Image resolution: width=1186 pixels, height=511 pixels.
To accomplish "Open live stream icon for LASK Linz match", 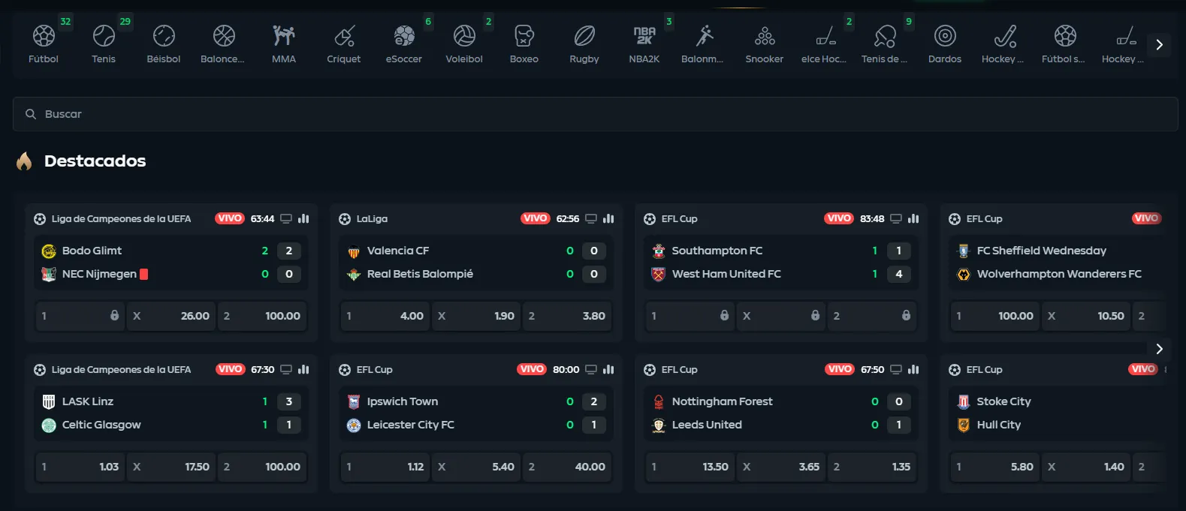I will click(286, 369).
